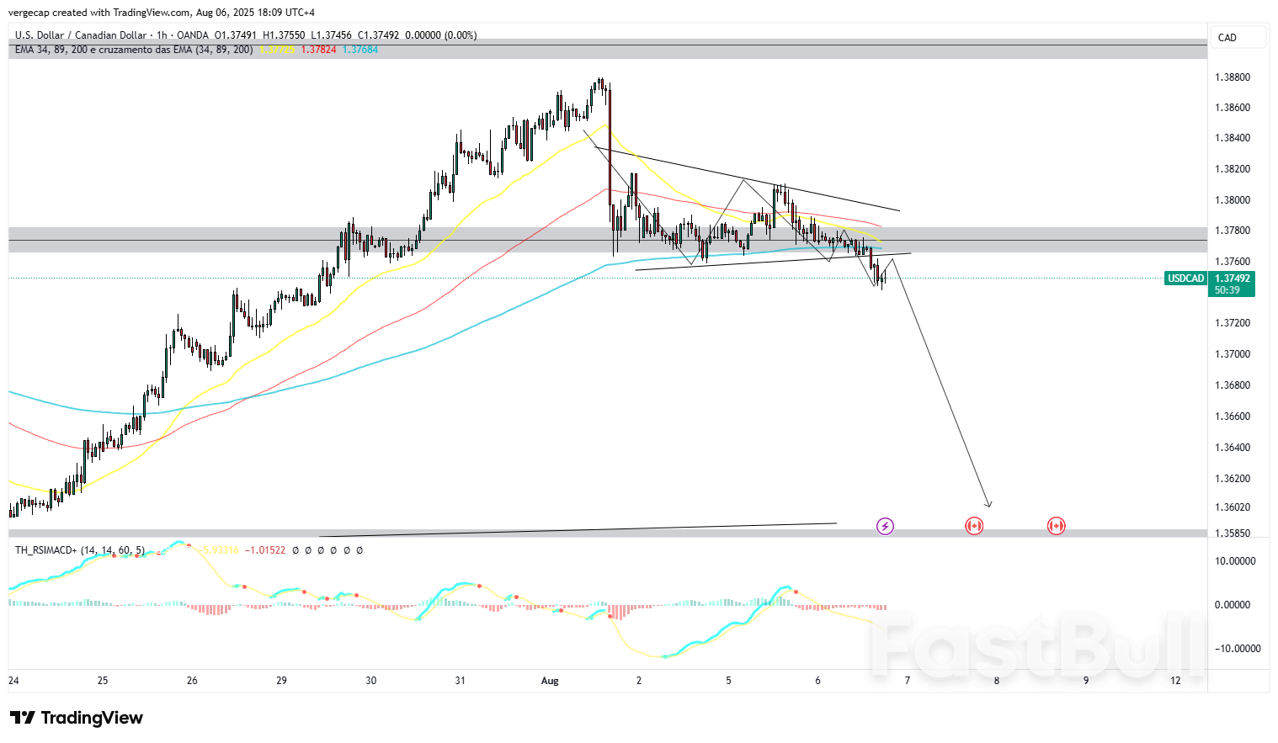The height and width of the screenshot is (743, 1278).
Task: Open the Canada flag economic event icon below August 8
Action: point(973,526)
